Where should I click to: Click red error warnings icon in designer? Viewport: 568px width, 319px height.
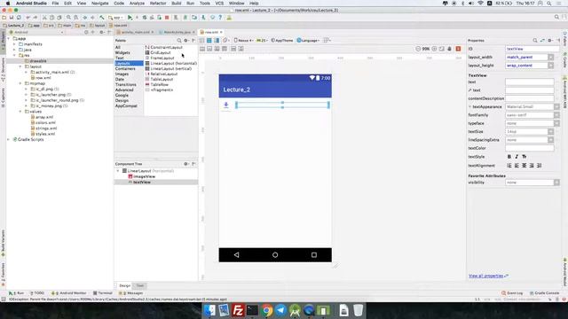point(458,49)
